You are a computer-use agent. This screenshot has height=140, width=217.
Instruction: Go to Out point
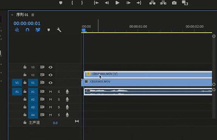(139, 3)
